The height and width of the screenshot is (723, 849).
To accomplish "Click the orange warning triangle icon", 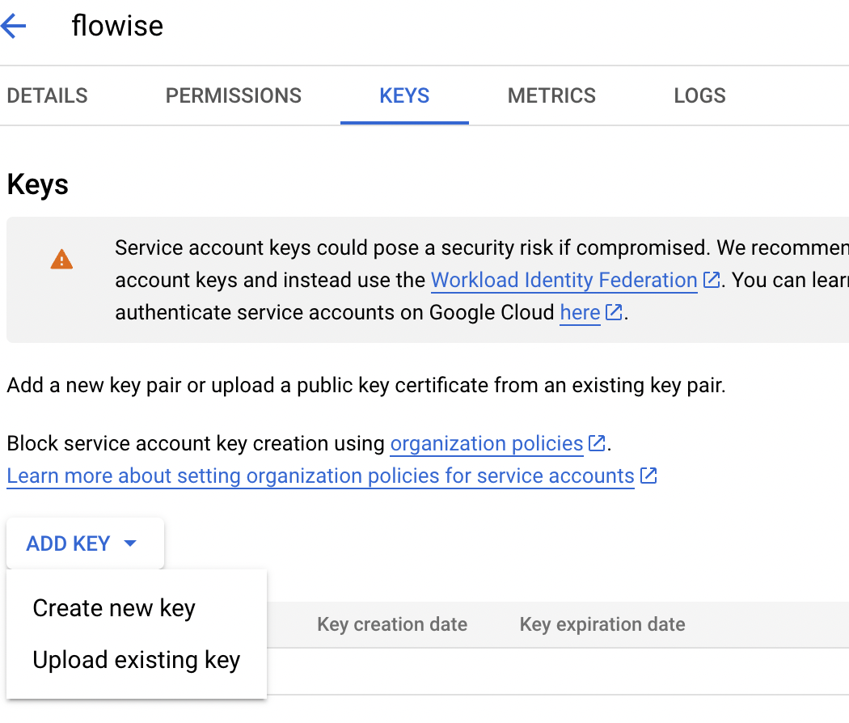I will coord(61,260).
